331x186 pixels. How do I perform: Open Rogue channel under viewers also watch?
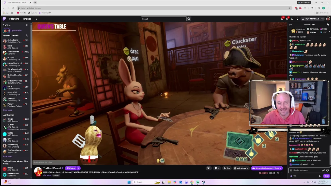tap(16, 169)
